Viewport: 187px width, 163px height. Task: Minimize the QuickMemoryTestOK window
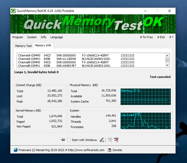click(x=145, y=11)
